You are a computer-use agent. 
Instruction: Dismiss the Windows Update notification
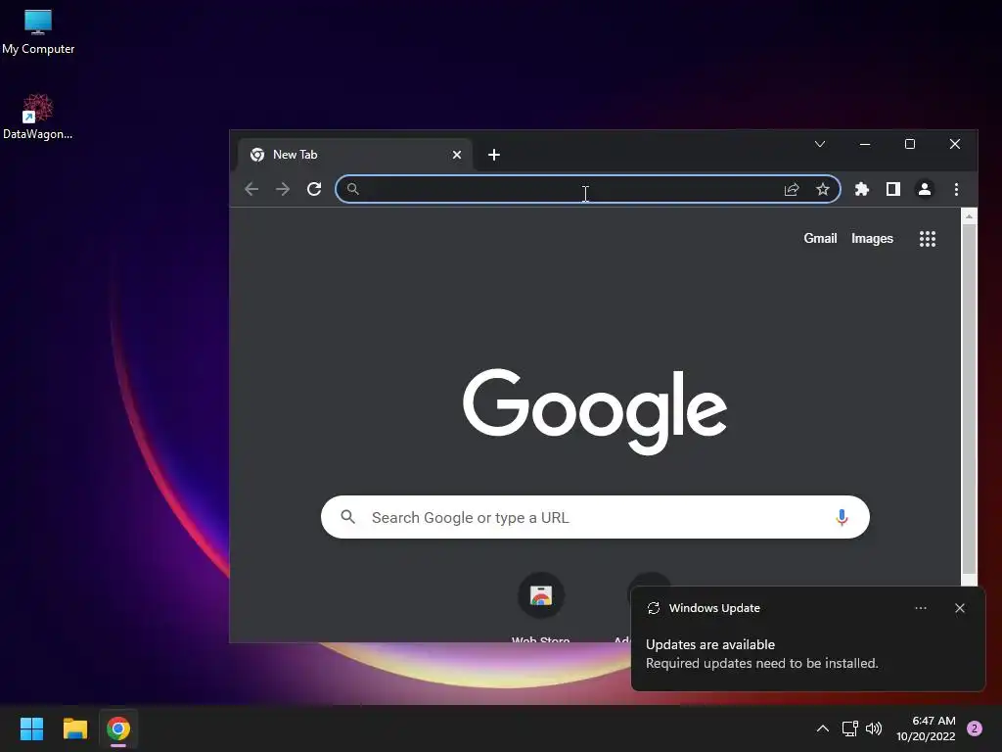tap(960, 608)
